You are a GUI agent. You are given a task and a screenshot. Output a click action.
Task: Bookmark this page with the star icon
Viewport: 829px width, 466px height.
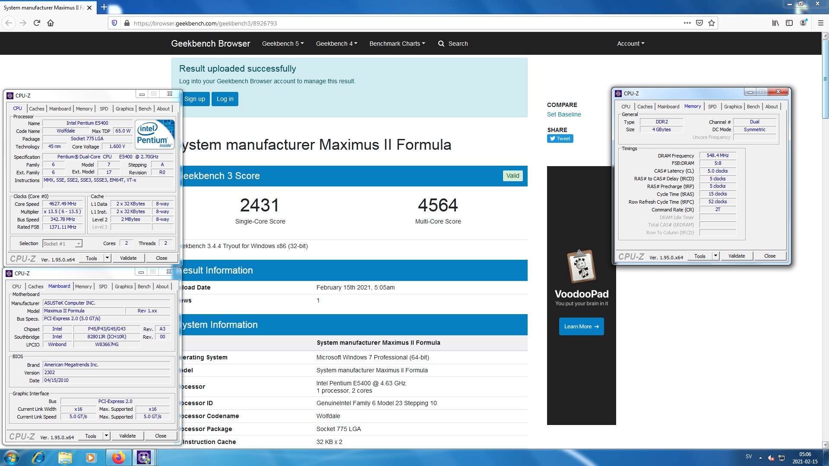pos(712,23)
